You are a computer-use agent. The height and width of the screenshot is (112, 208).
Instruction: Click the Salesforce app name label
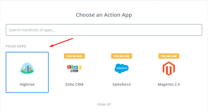tap(122, 84)
